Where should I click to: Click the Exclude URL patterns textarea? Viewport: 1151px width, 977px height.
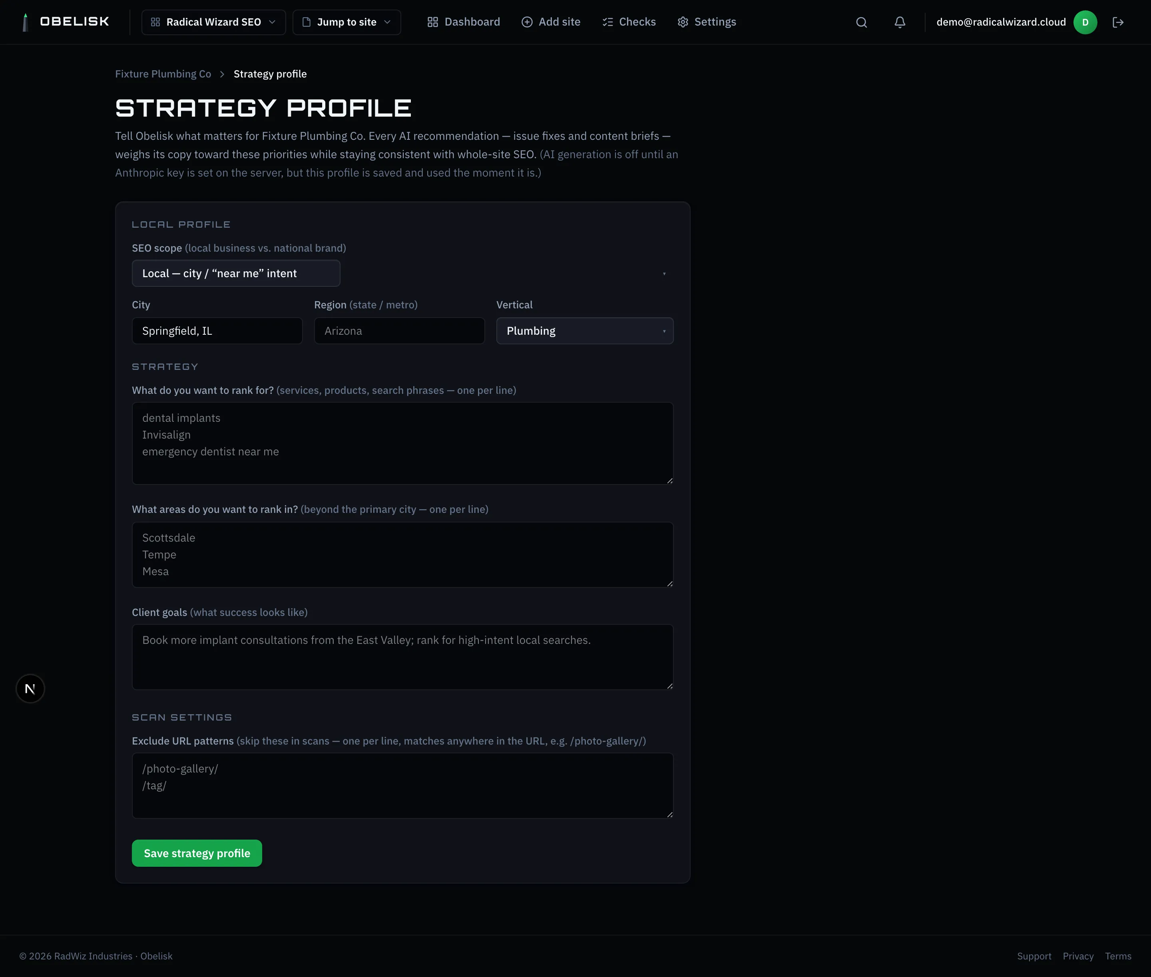[x=402, y=785]
